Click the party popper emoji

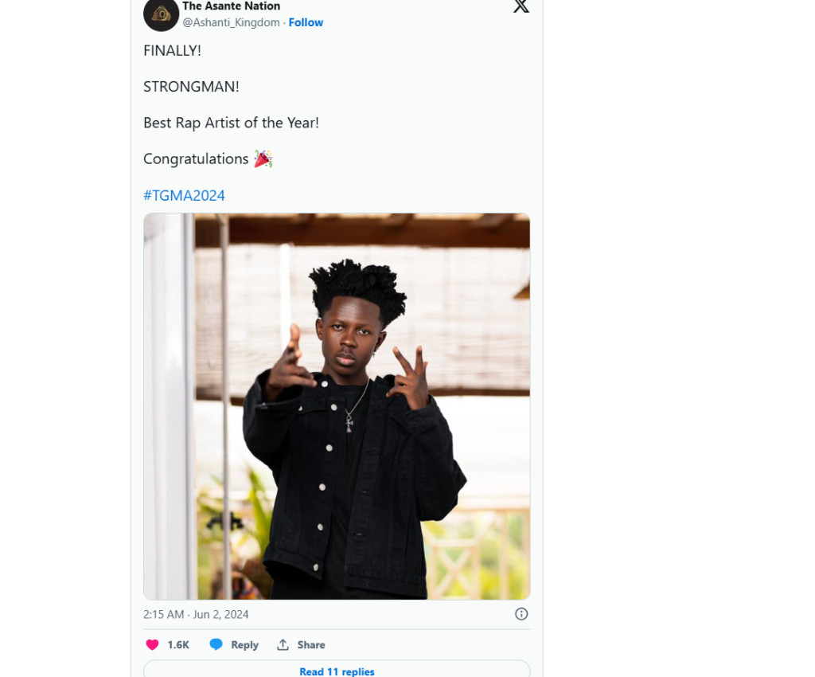tap(263, 158)
